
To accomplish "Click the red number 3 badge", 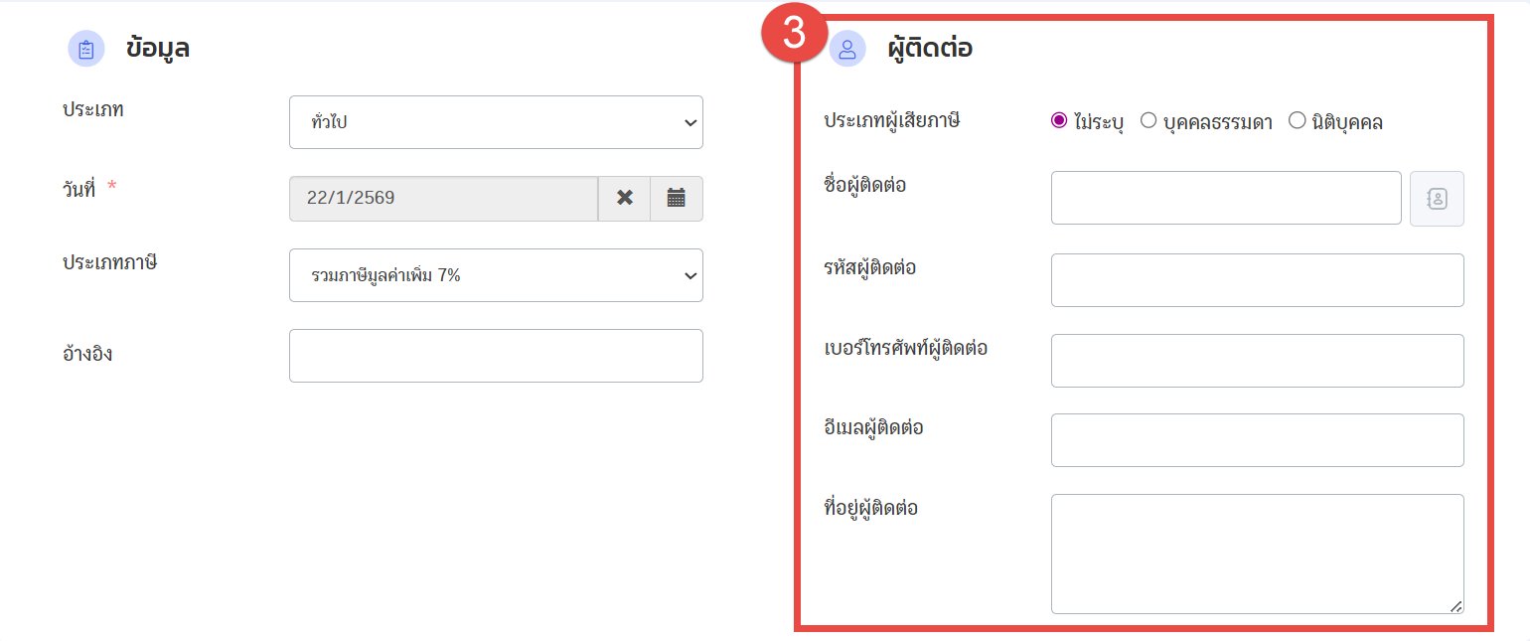I will 794,35.
